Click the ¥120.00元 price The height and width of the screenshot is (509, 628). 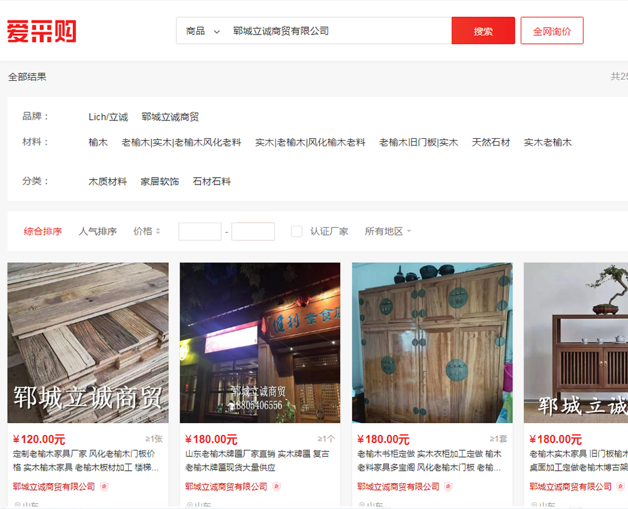pos(39,439)
